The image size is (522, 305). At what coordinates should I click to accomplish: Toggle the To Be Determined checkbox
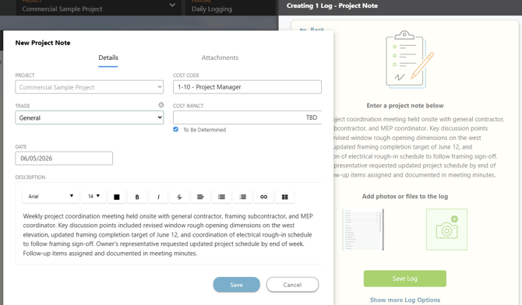176,129
